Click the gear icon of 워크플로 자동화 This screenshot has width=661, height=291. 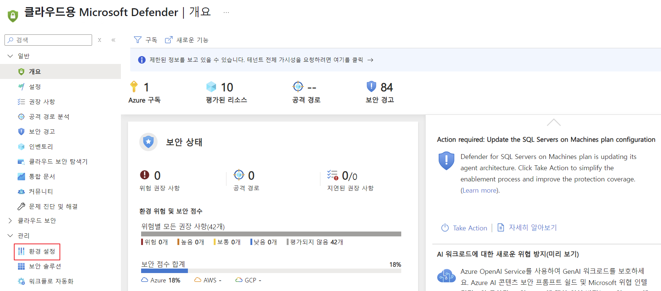coord(21,281)
